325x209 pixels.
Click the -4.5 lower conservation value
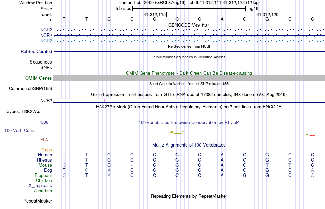[44, 139]
